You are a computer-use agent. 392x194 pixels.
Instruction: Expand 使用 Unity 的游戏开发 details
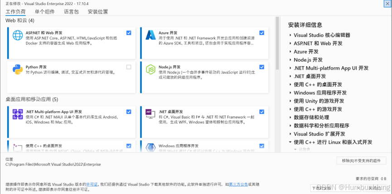pyautogui.click(x=290, y=101)
